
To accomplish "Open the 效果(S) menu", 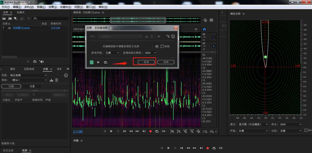I will click(x=53, y=7).
